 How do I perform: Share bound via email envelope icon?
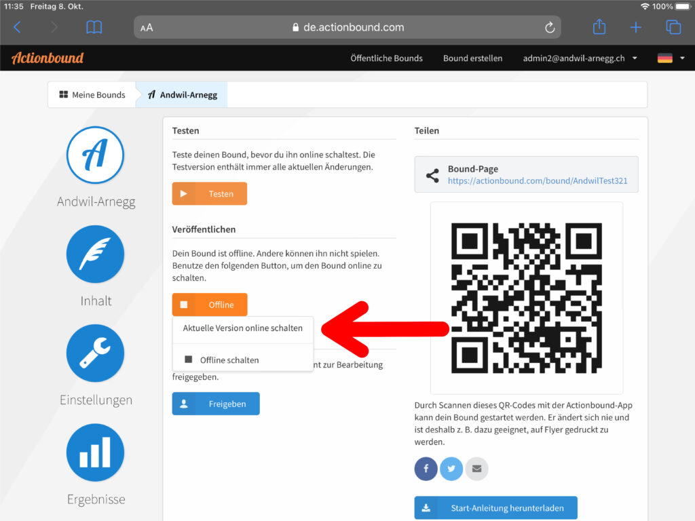(476, 469)
